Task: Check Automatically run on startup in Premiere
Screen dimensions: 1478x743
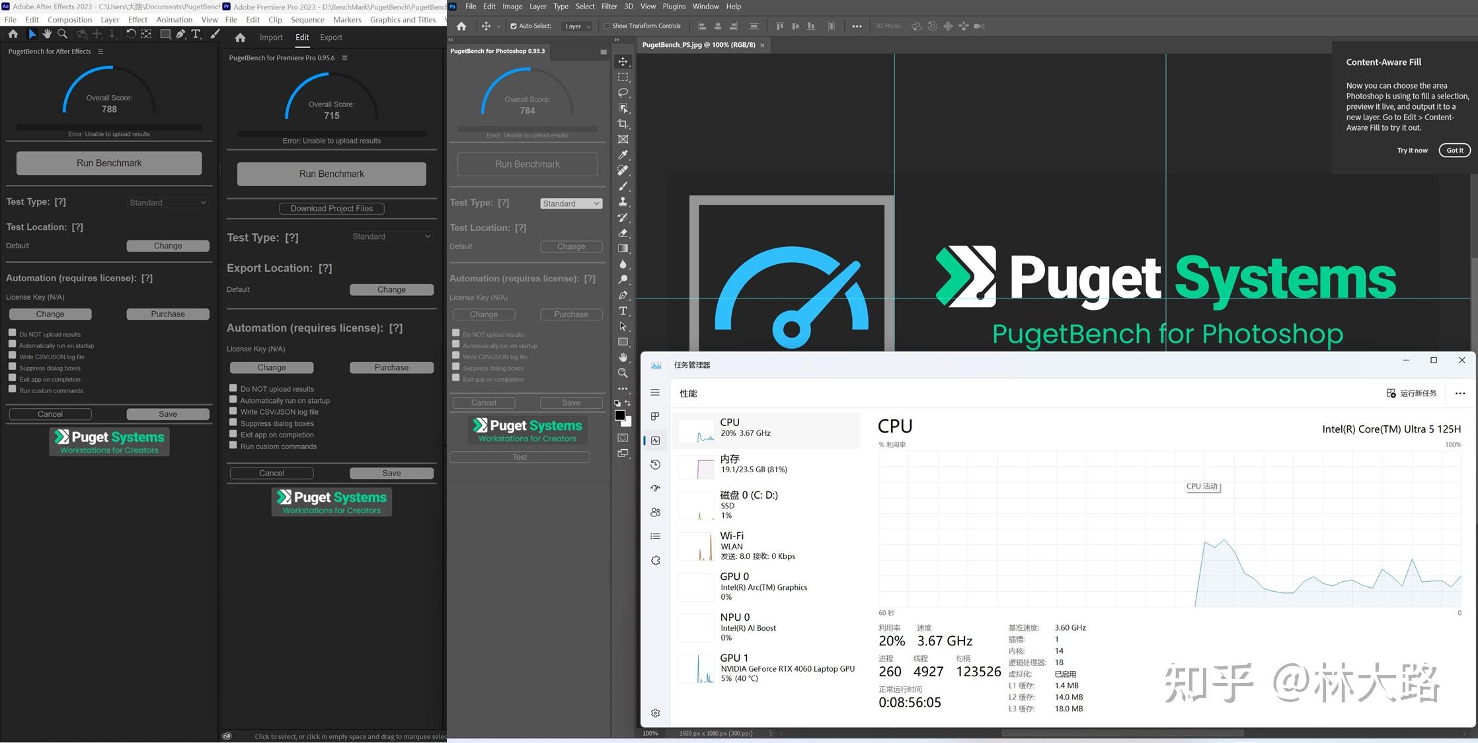Action: pos(233,399)
